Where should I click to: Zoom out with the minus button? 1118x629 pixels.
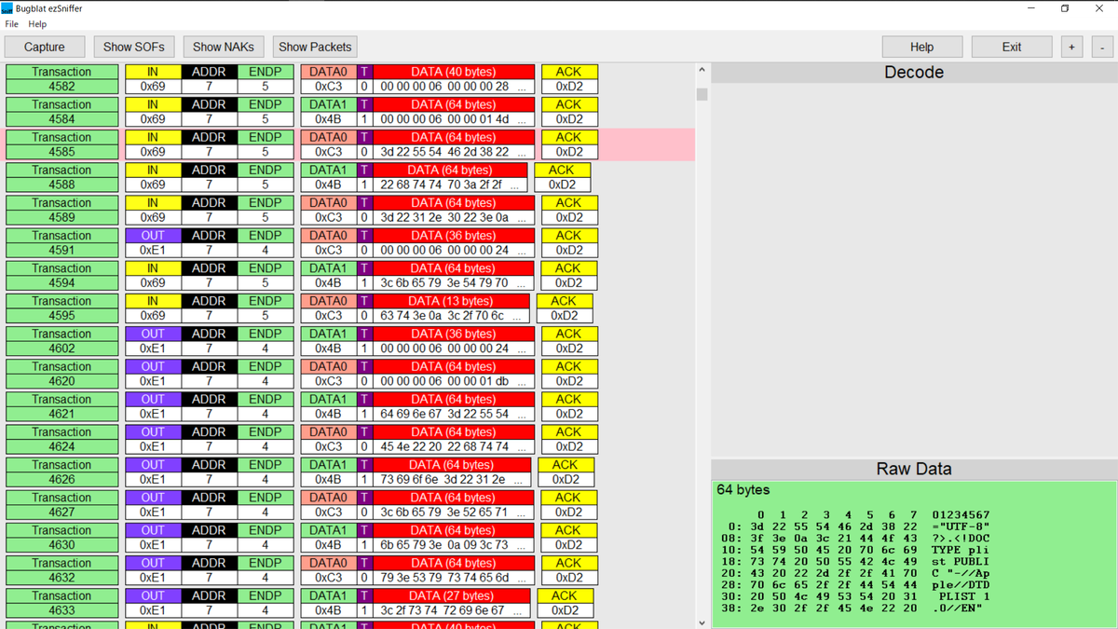pyautogui.click(x=1102, y=47)
